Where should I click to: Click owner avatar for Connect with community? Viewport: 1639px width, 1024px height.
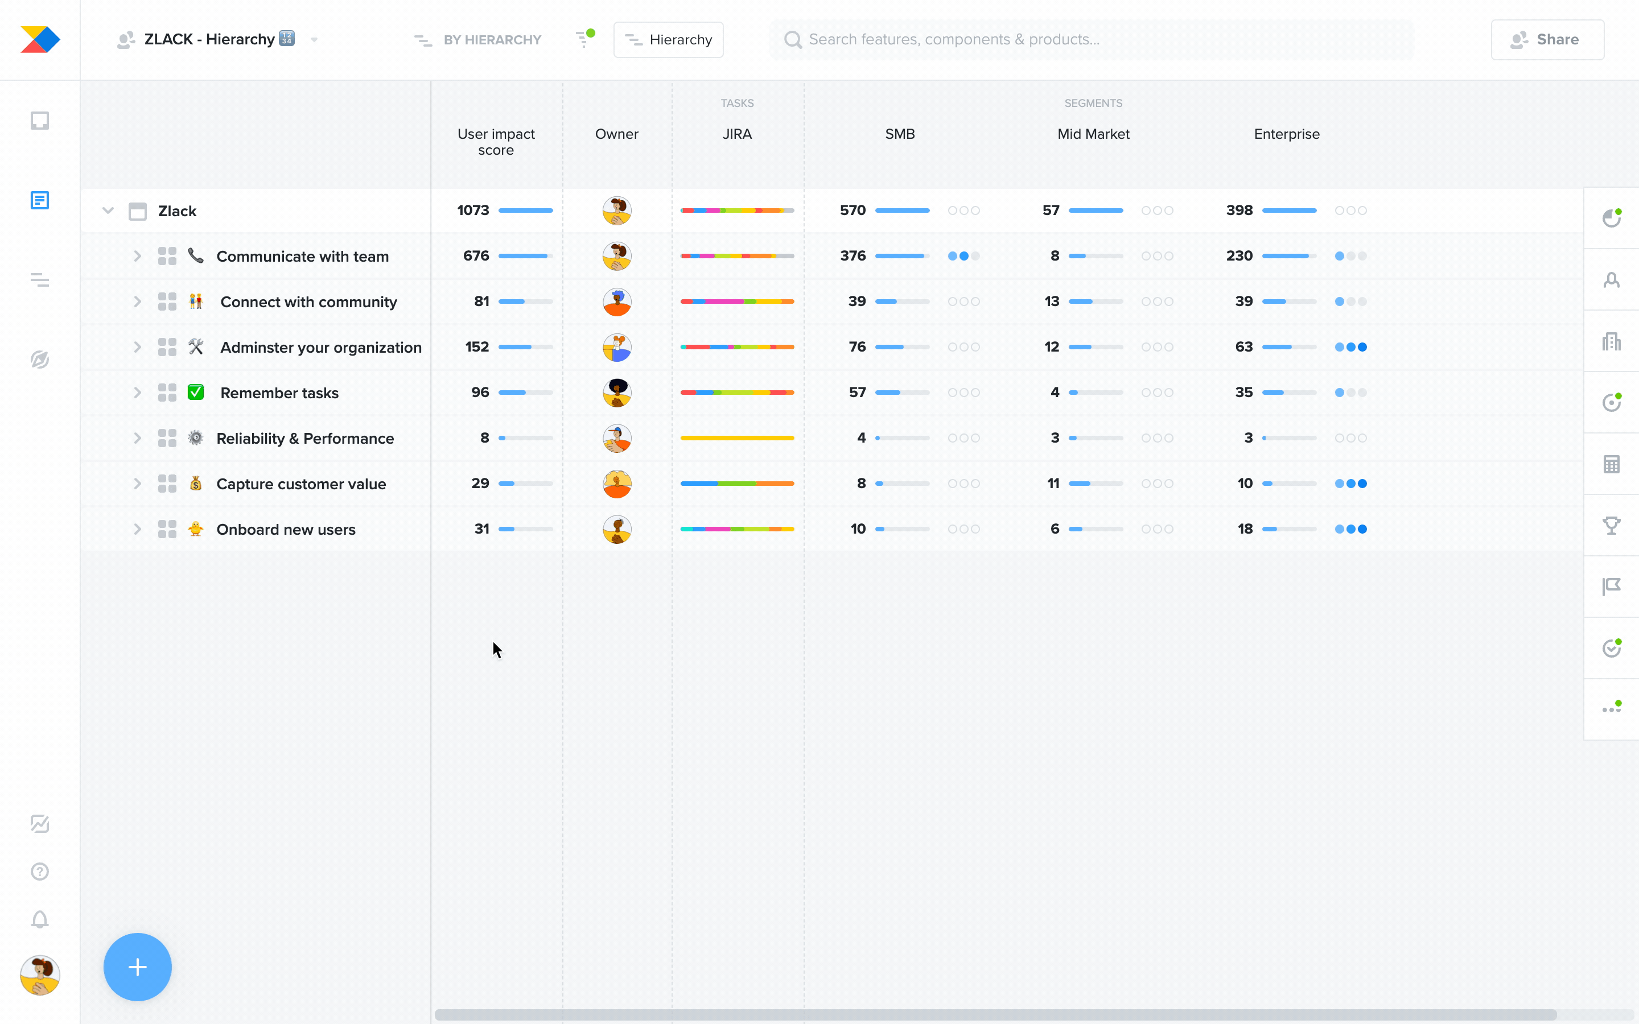pyautogui.click(x=616, y=302)
